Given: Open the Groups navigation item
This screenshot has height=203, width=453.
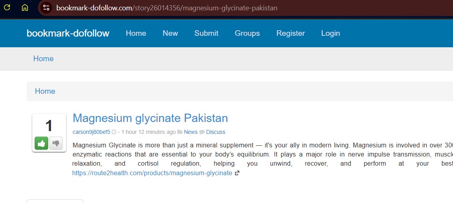Looking at the screenshot, I should click(247, 33).
